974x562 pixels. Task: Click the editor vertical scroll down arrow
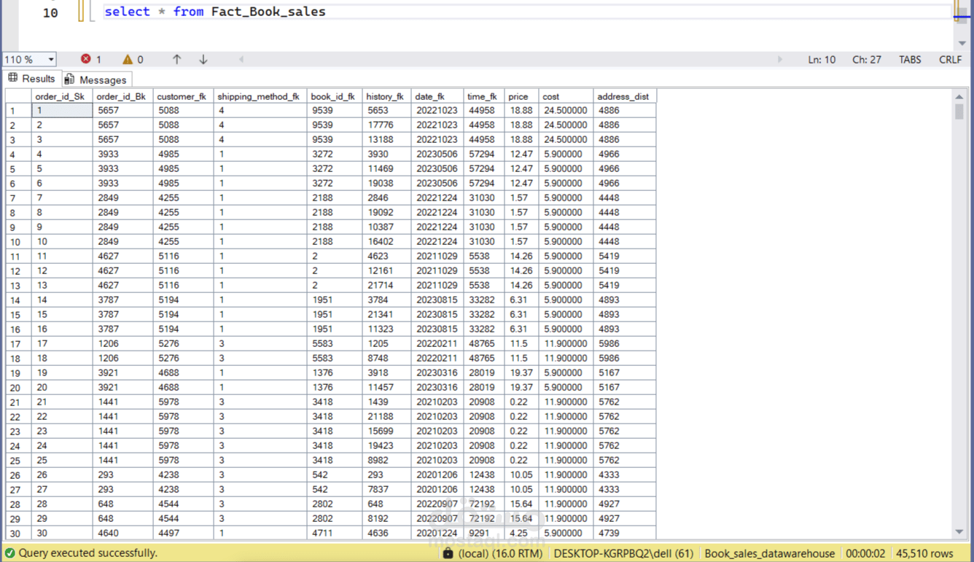[962, 43]
